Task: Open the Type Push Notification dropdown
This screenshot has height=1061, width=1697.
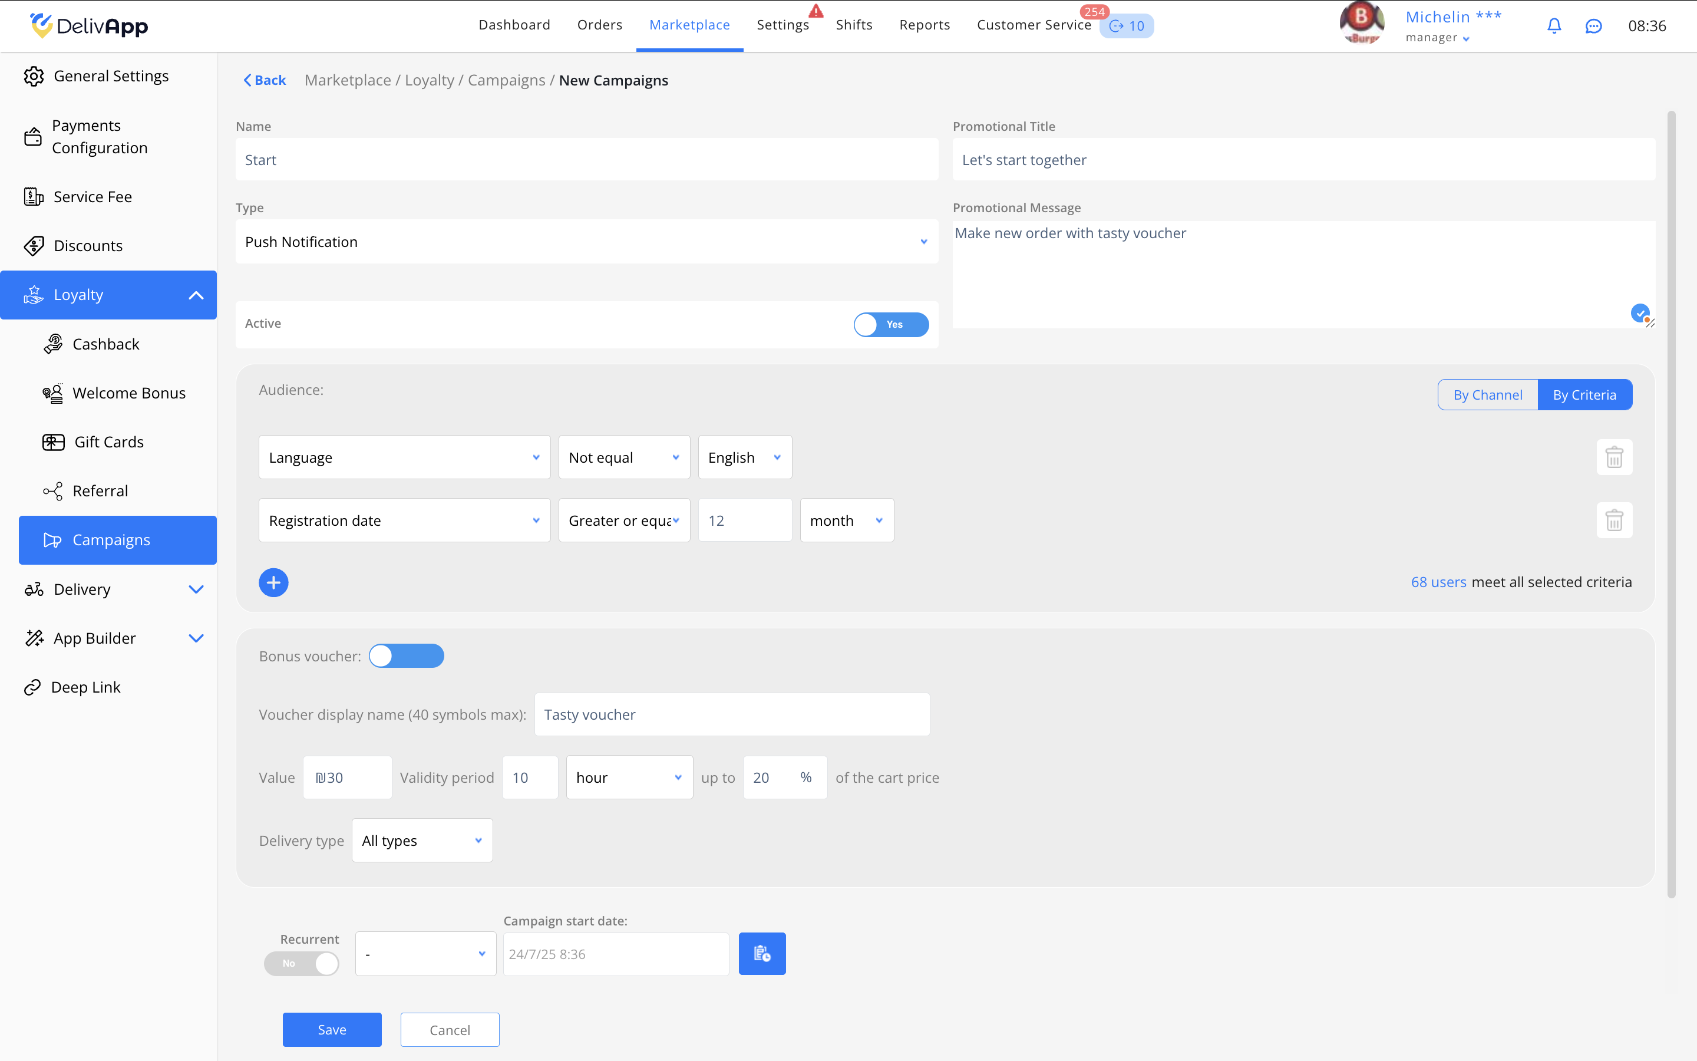Action: [586, 242]
